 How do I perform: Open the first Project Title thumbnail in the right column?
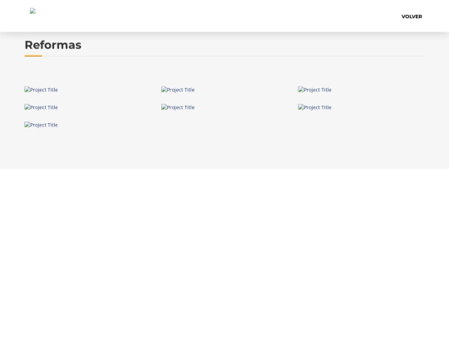click(x=314, y=90)
